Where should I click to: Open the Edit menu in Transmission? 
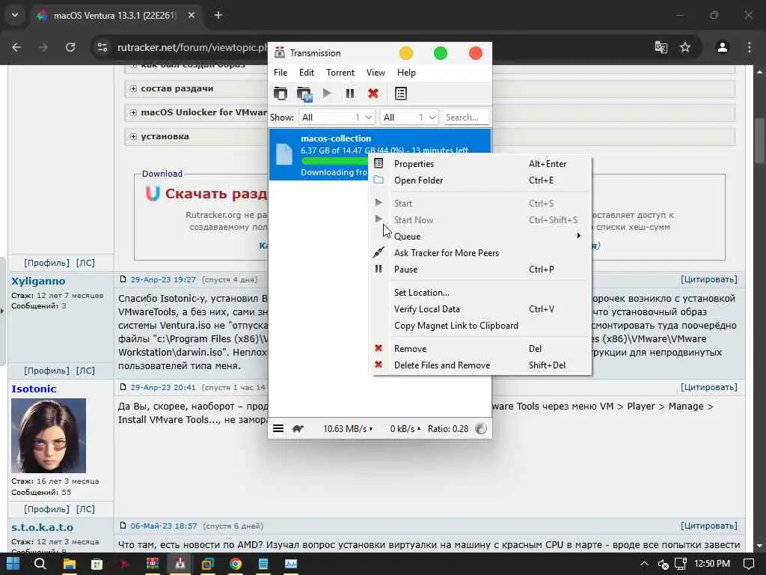306,73
